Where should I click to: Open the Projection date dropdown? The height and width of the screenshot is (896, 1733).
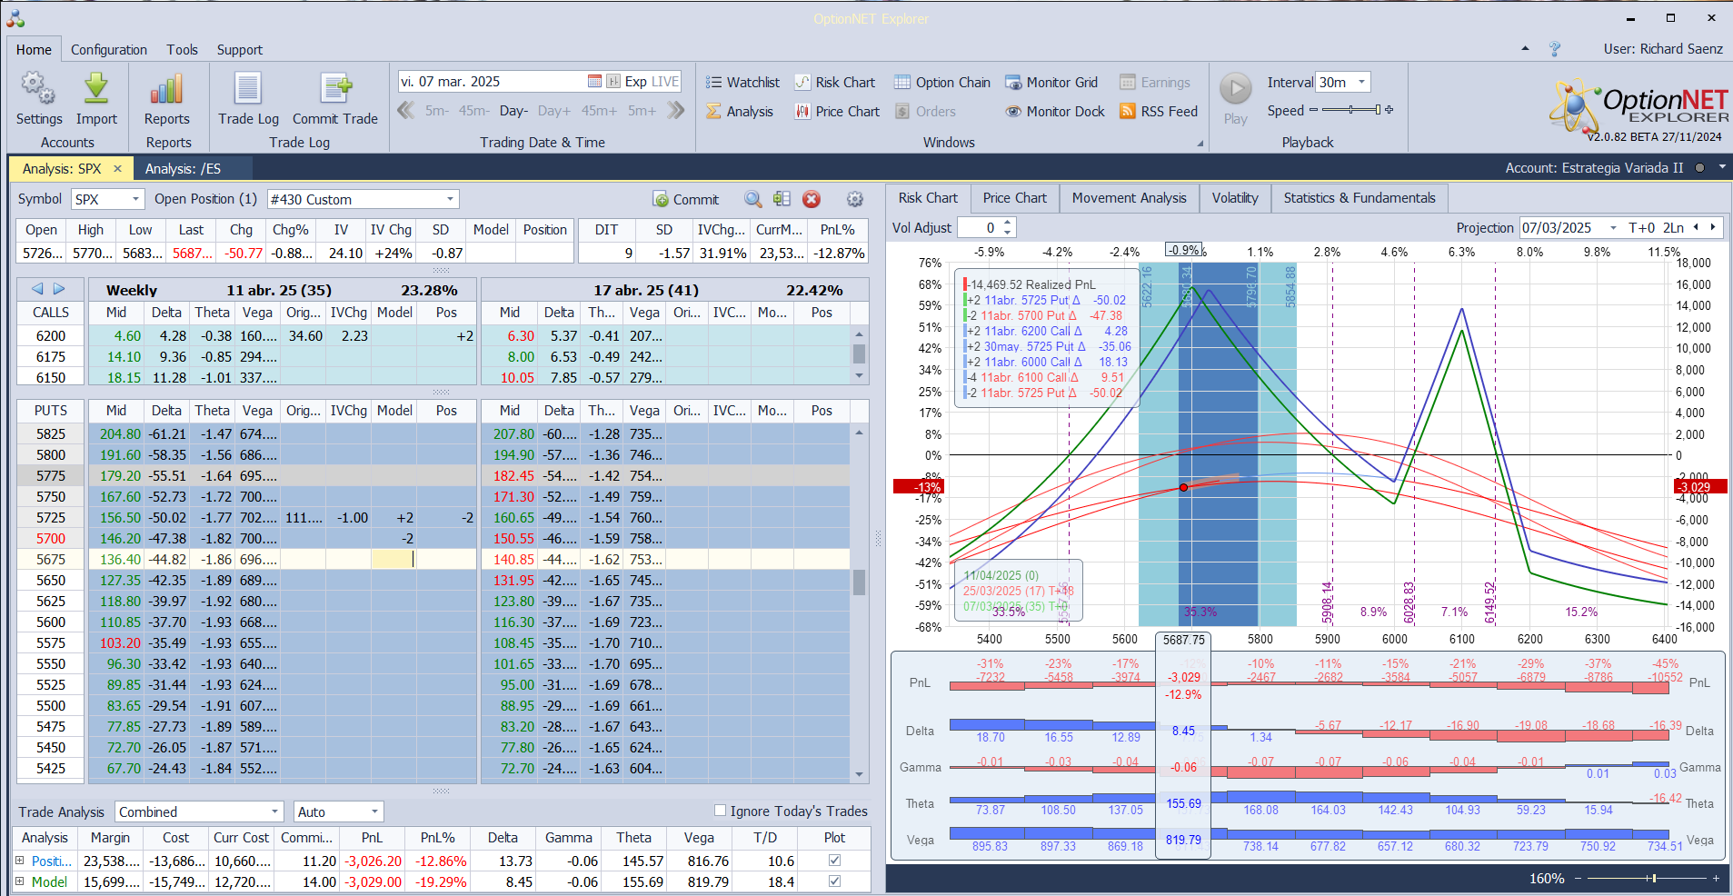(x=1613, y=228)
